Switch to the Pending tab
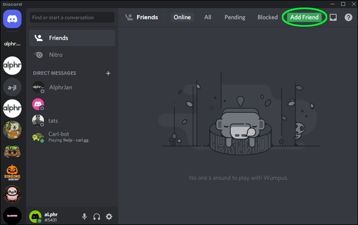 pos(234,17)
